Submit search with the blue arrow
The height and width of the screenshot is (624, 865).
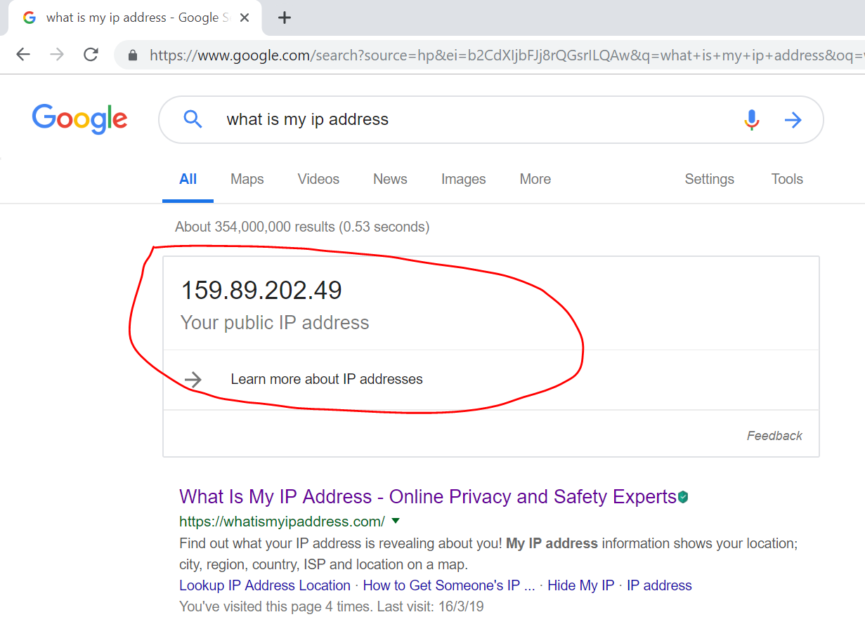tap(793, 120)
